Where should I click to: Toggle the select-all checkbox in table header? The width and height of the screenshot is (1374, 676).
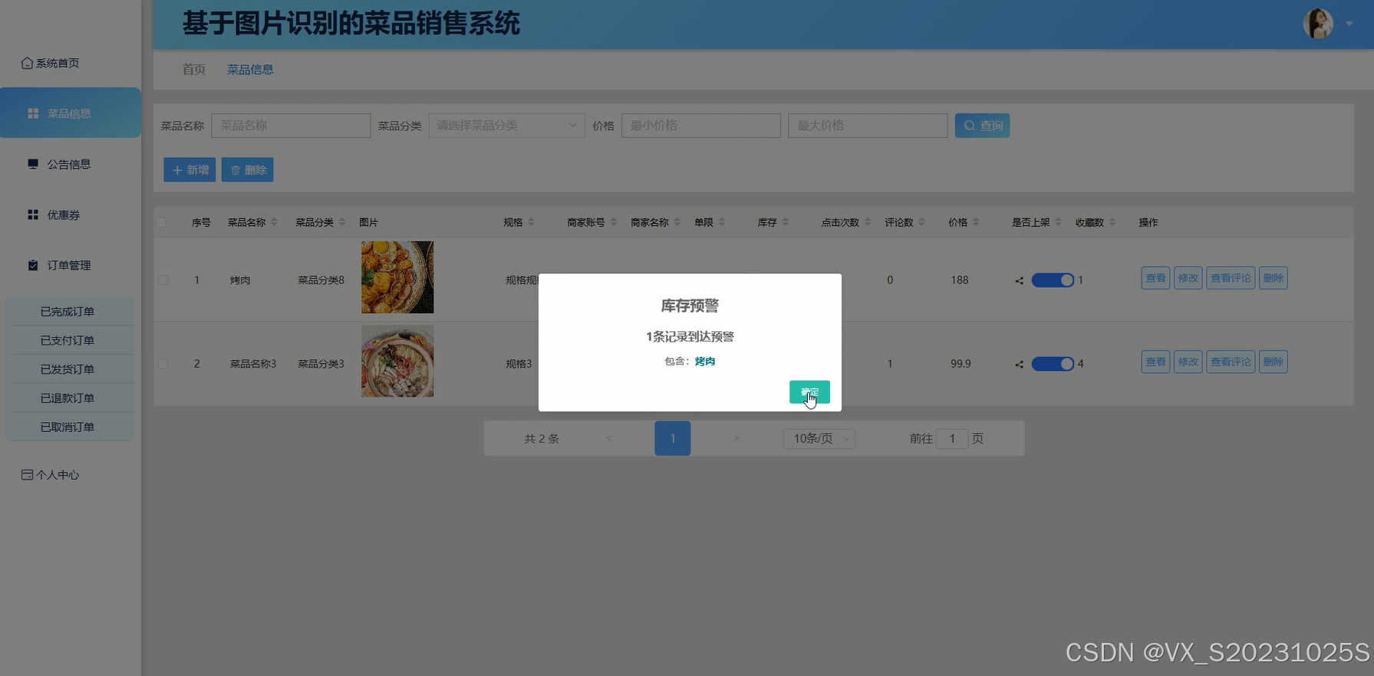point(161,223)
